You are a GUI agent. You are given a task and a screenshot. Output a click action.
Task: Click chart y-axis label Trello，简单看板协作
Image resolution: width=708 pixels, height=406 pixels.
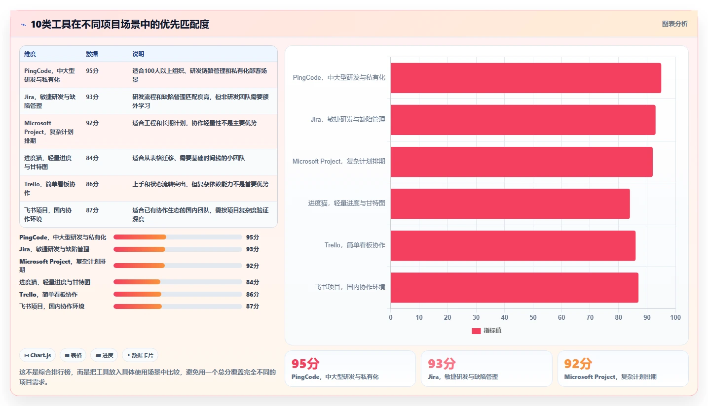355,245
